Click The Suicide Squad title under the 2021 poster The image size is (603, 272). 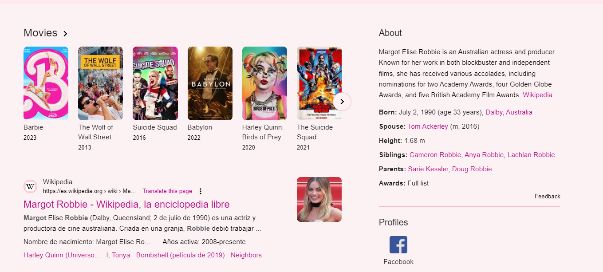click(x=315, y=132)
